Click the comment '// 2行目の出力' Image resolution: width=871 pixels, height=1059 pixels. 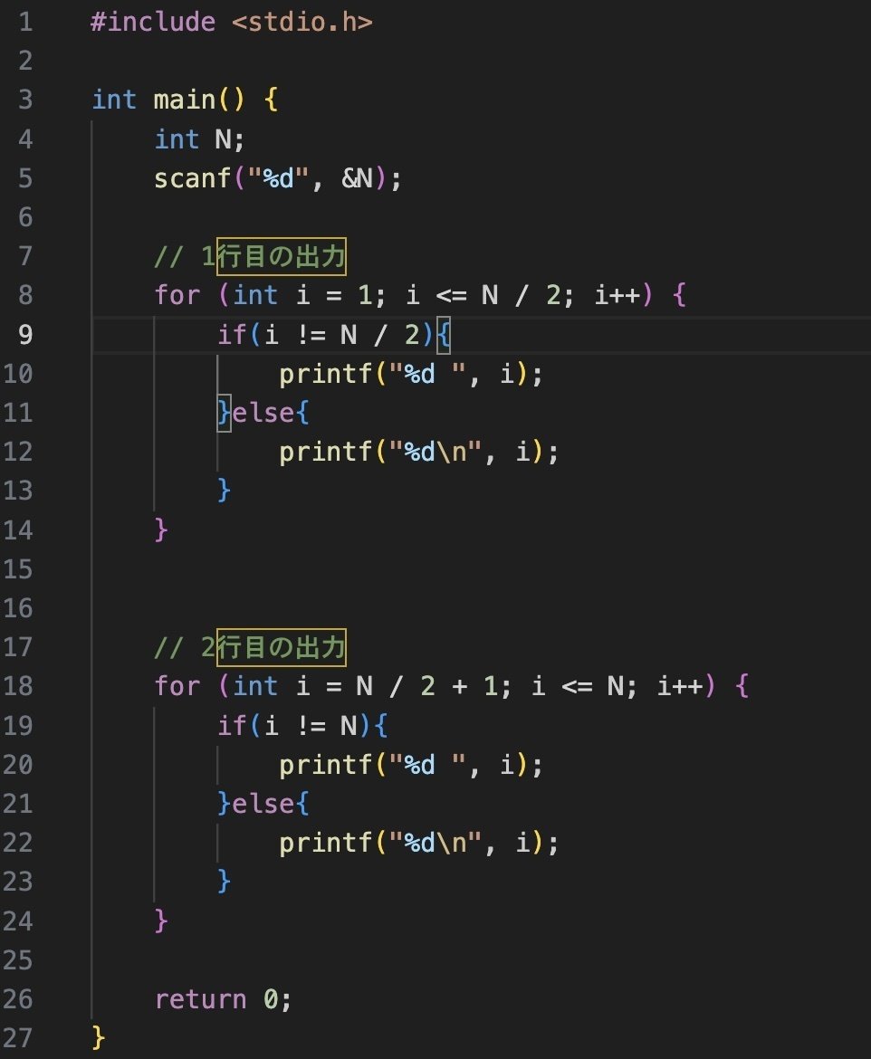[x=250, y=648]
